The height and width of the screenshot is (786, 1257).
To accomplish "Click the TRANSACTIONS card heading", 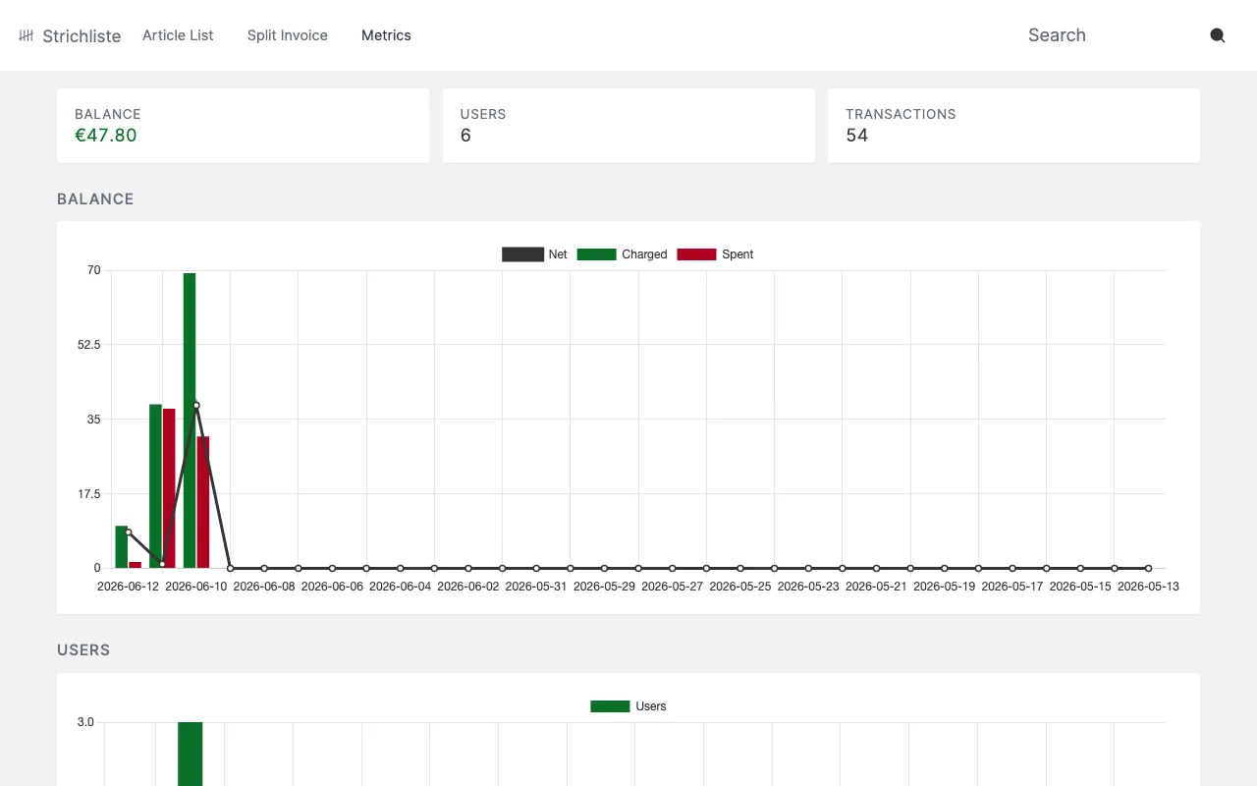I will point(901,114).
